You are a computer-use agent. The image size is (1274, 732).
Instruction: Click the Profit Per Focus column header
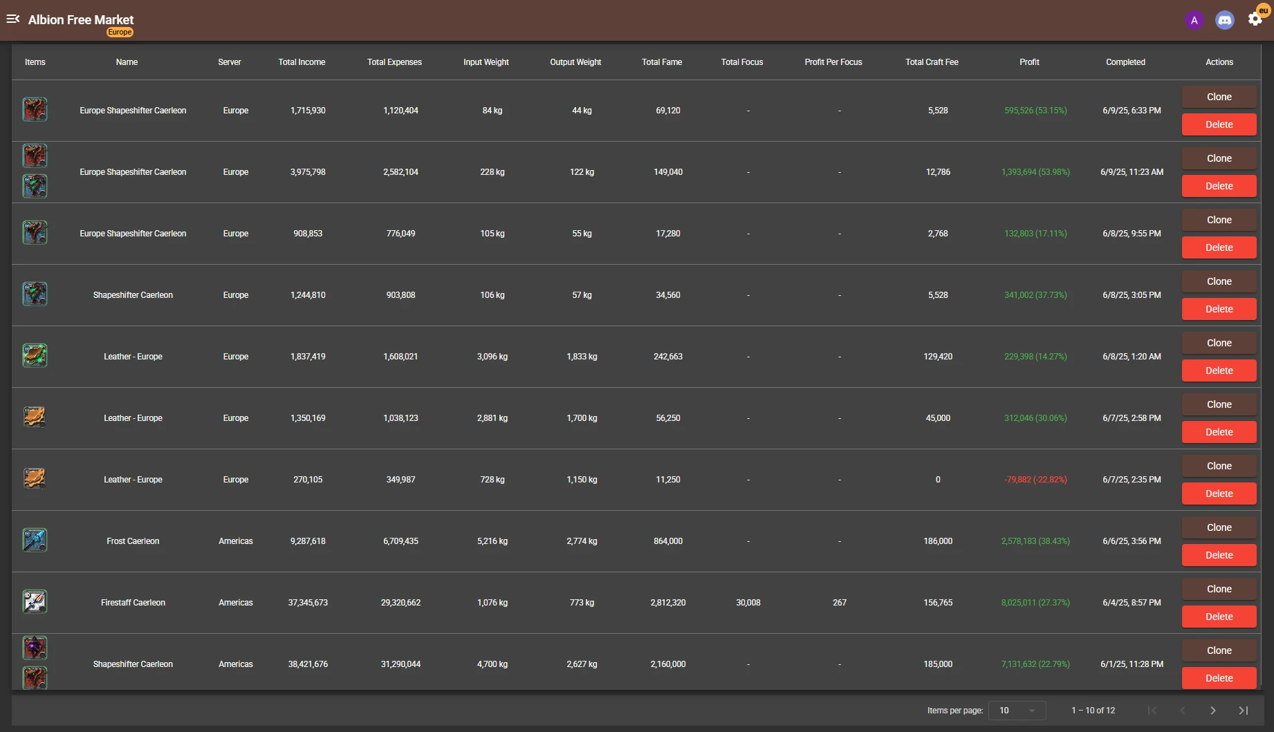click(833, 62)
